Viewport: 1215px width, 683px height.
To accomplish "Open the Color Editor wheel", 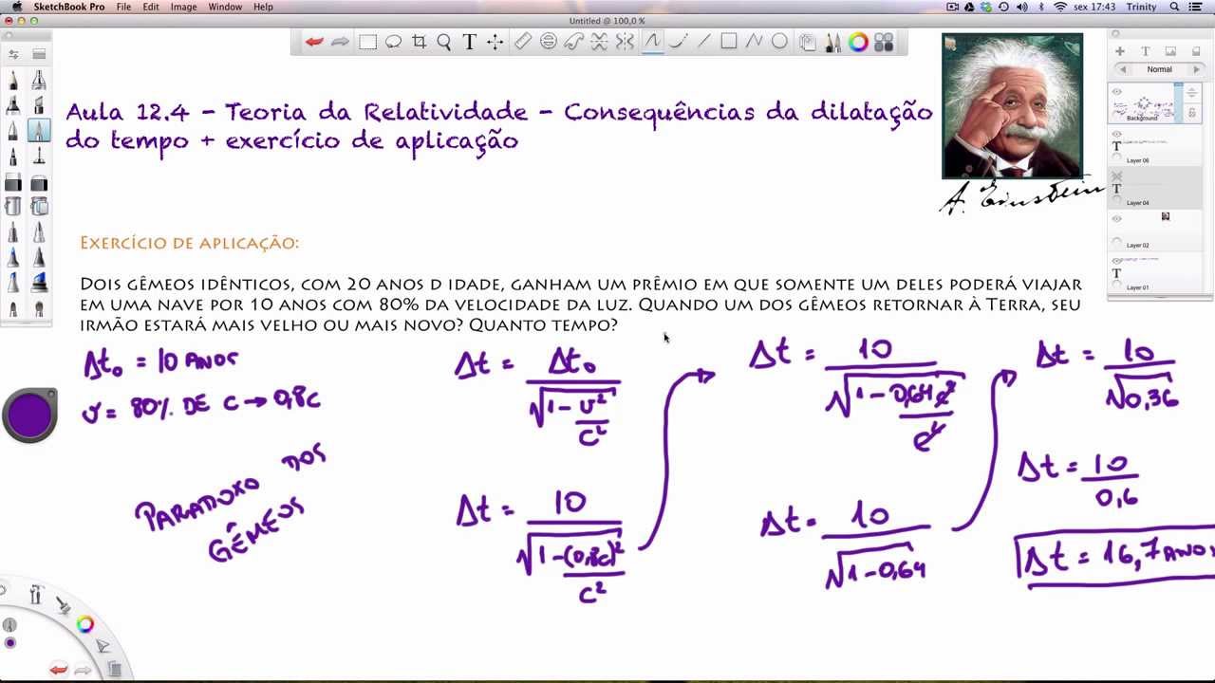I will tap(858, 42).
